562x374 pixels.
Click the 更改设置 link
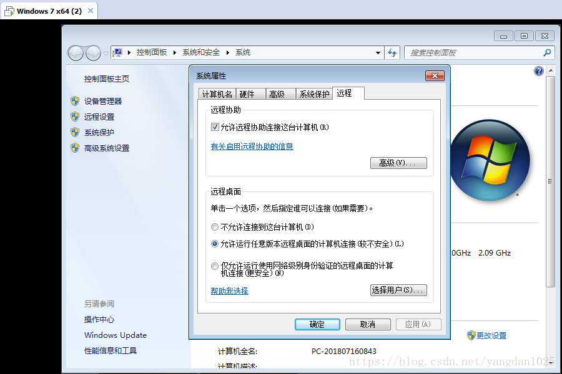coord(491,335)
